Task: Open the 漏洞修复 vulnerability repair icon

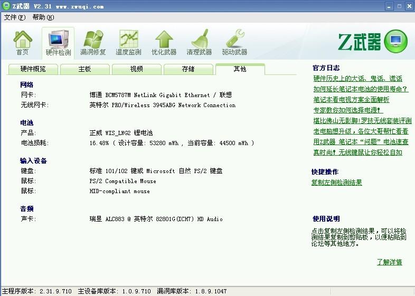Action: (93, 43)
